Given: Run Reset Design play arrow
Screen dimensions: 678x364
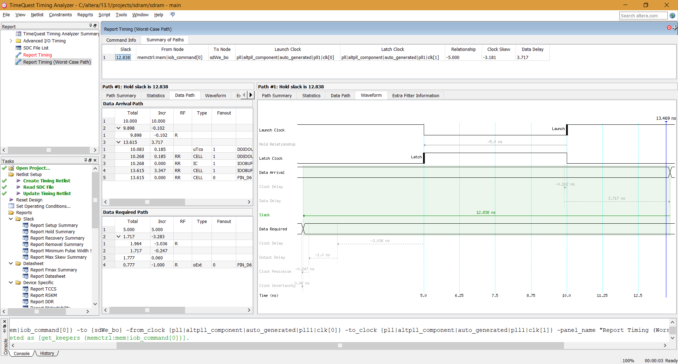Looking at the screenshot, I should pyautogui.click(x=11, y=200).
